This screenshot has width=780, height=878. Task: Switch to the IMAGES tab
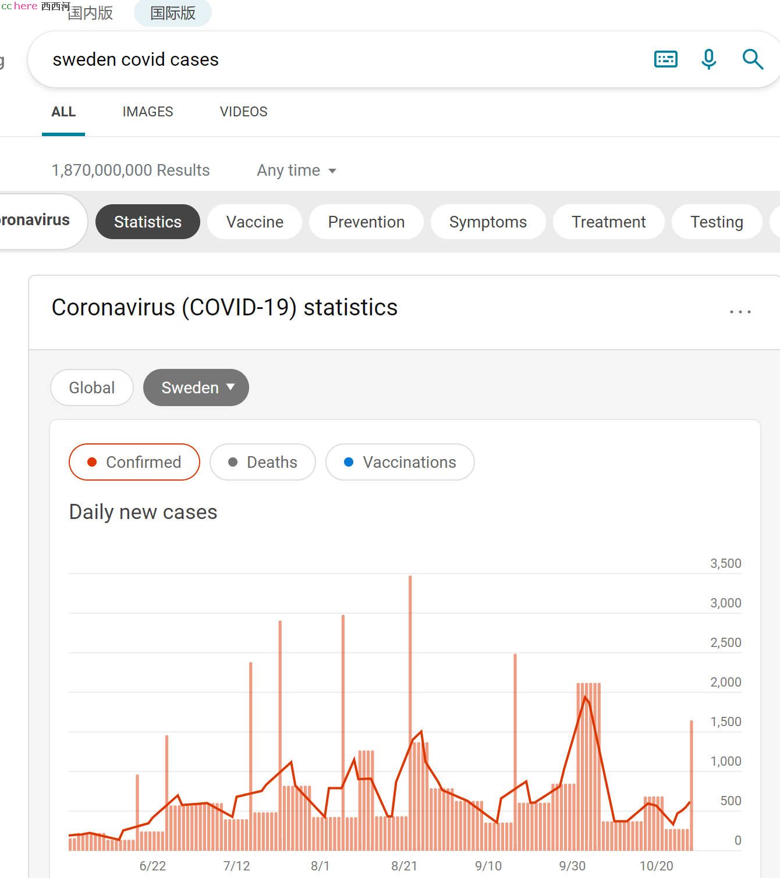[148, 112]
